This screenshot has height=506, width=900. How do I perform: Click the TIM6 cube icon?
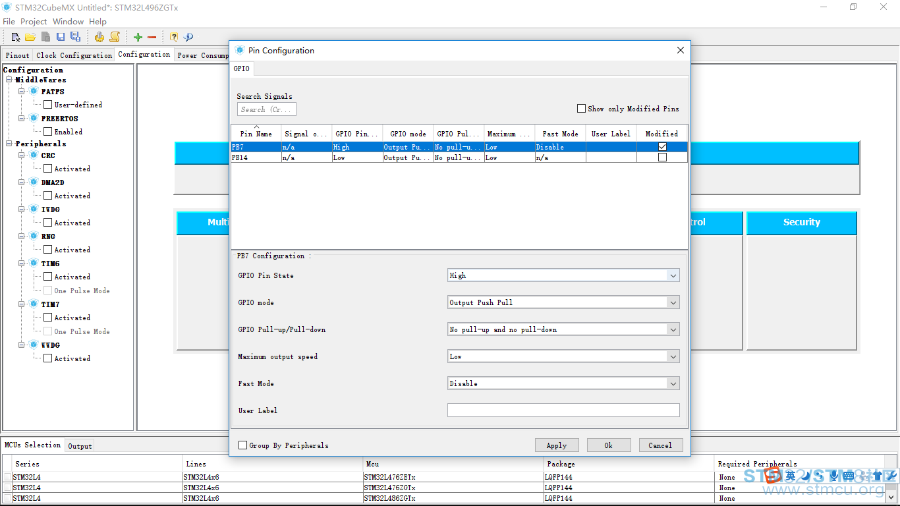34,264
